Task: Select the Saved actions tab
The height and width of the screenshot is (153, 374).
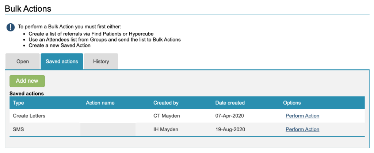Action: [62, 61]
